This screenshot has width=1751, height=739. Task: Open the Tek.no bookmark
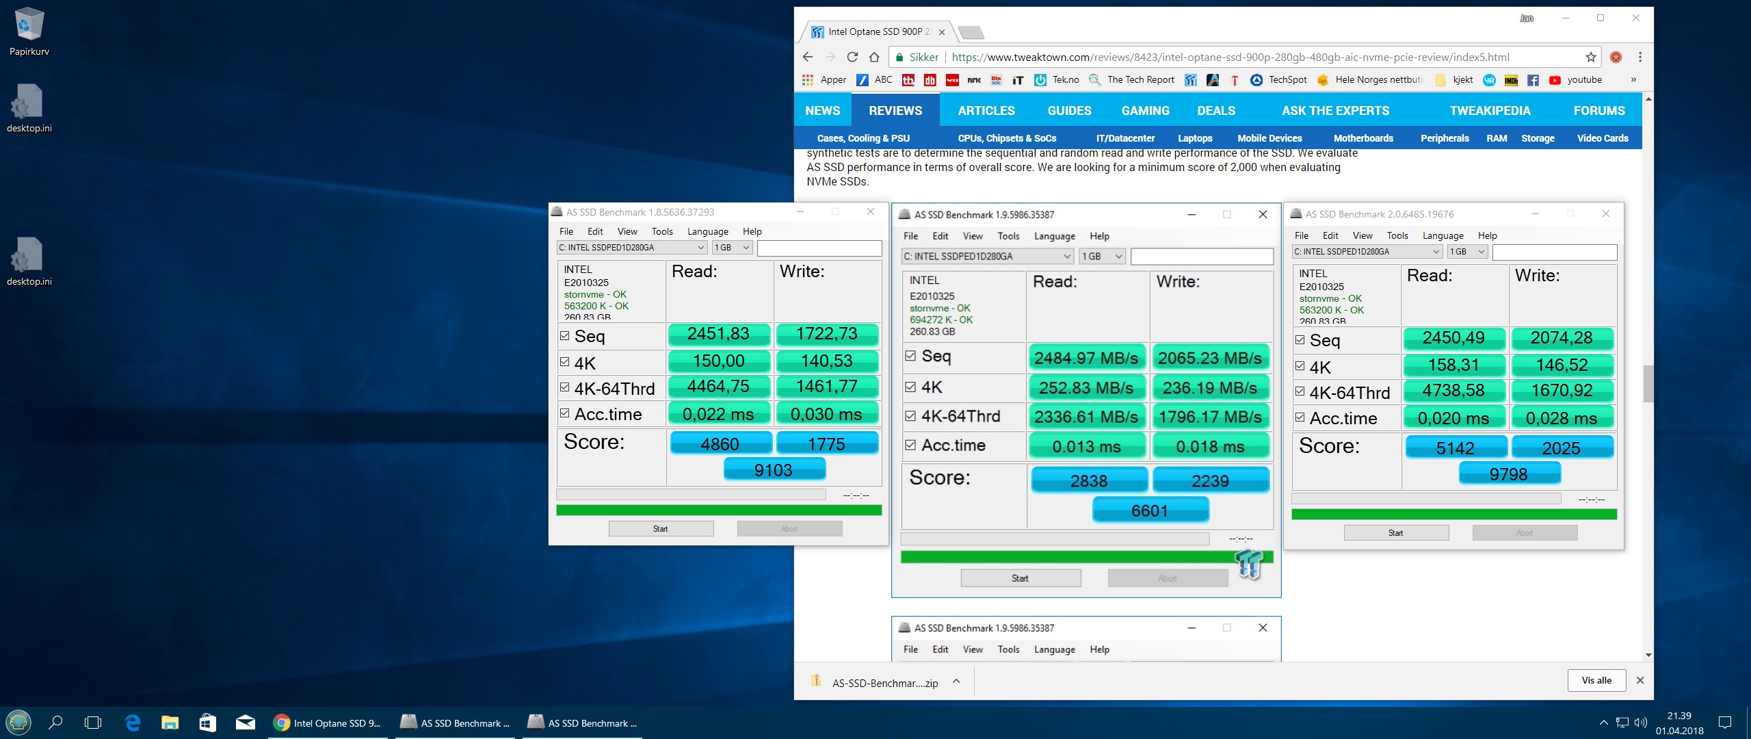point(1057,79)
